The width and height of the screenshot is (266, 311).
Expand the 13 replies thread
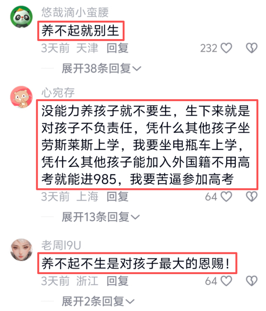[101, 217]
